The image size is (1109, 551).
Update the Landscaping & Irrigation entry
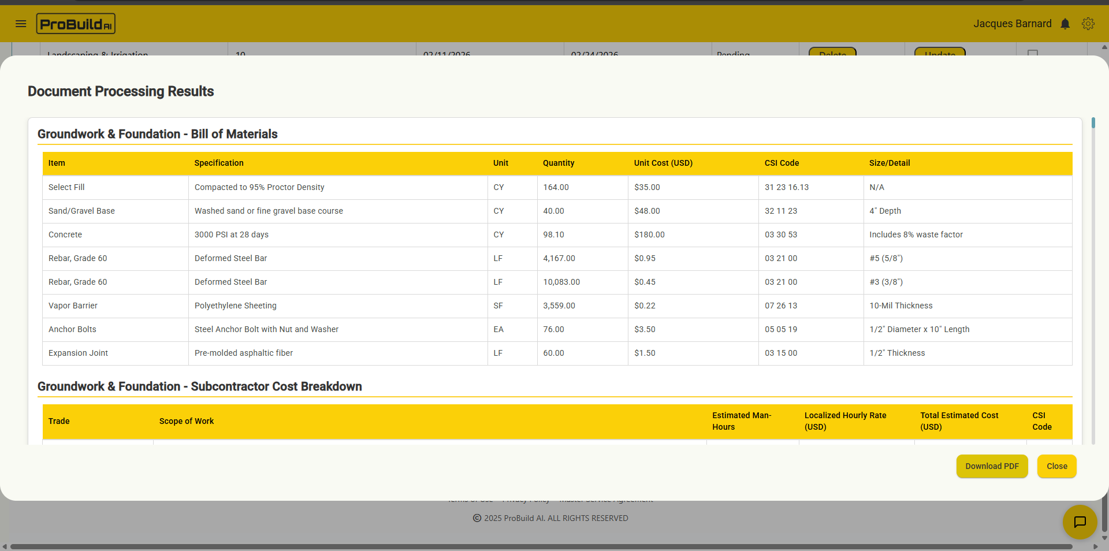(940, 54)
